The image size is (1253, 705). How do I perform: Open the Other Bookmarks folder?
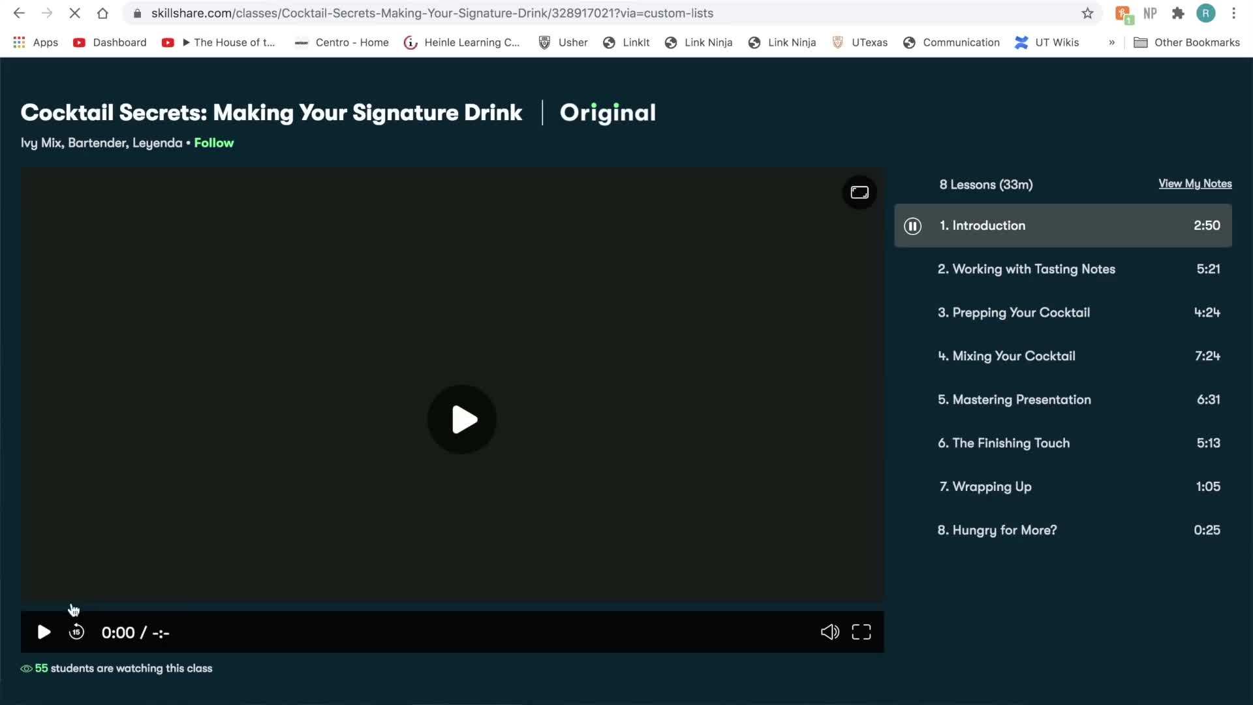(x=1186, y=42)
